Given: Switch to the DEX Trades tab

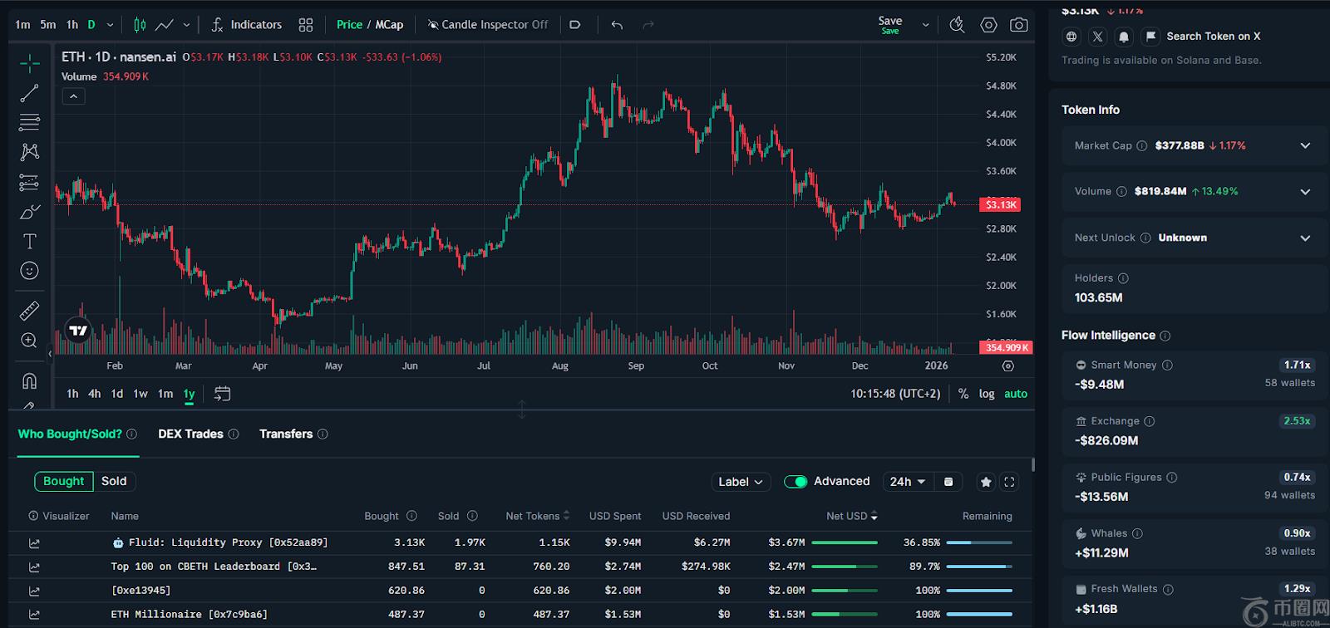Looking at the screenshot, I should click(x=190, y=434).
